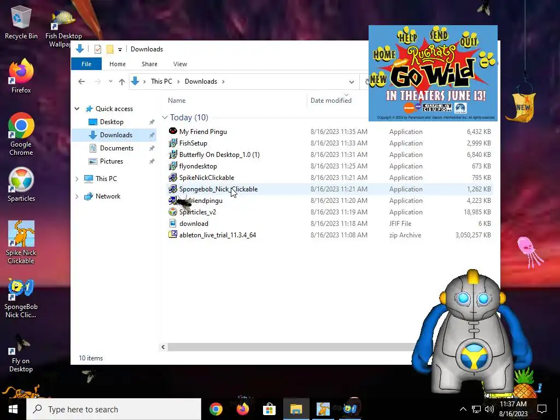
Task: Click the Windows Start button
Action: [13, 409]
